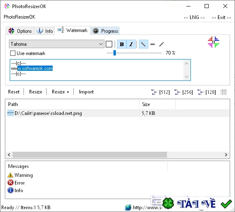The image size is (235, 212).
Task: Click the Ready // Items:1 status text
Action: [x=26, y=208]
